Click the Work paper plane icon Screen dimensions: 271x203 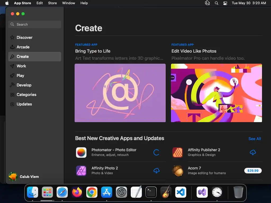coord(12,66)
